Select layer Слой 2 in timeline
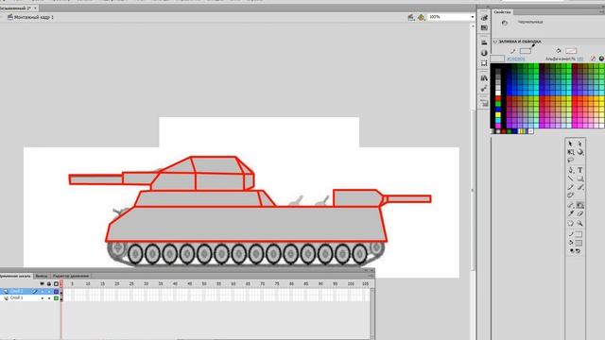This screenshot has width=605, height=340. tap(17, 292)
